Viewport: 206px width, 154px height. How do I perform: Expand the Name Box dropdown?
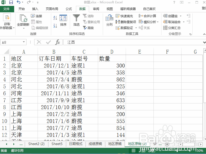24,42
